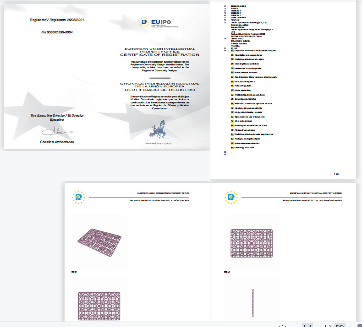Viewport: 362px width, 327px height.
Task: Click the 'Registered / Registrado 25/08/2021' line
Action: [x=57, y=20]
